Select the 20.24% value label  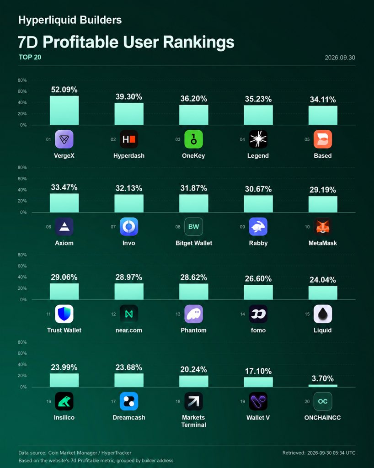pyautogui.click(x=194, y=369)
